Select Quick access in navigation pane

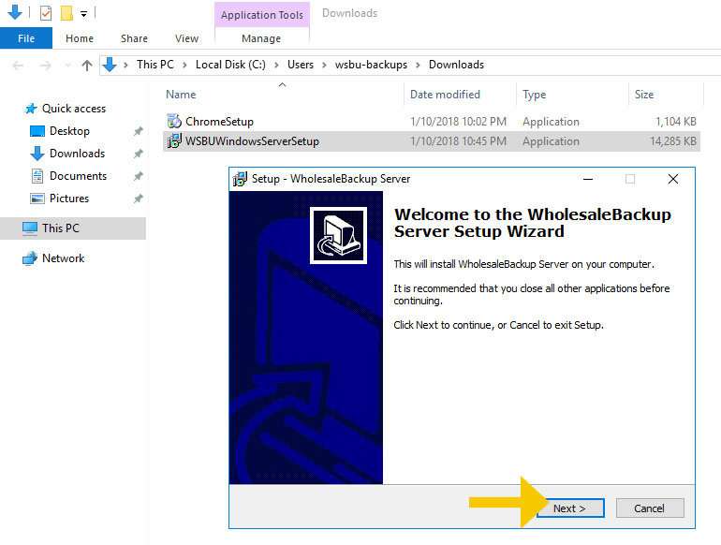coord(74,109)
